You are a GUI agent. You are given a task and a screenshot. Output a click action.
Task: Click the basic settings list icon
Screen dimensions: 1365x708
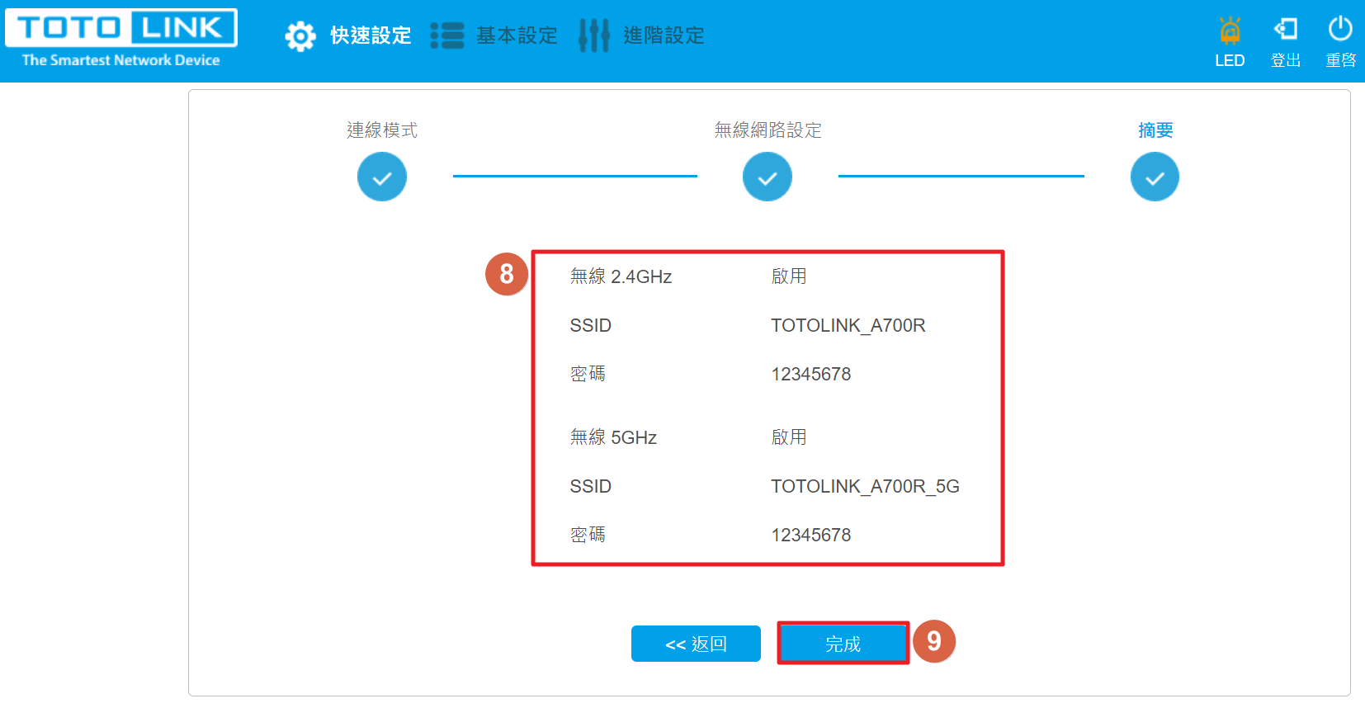447,35
